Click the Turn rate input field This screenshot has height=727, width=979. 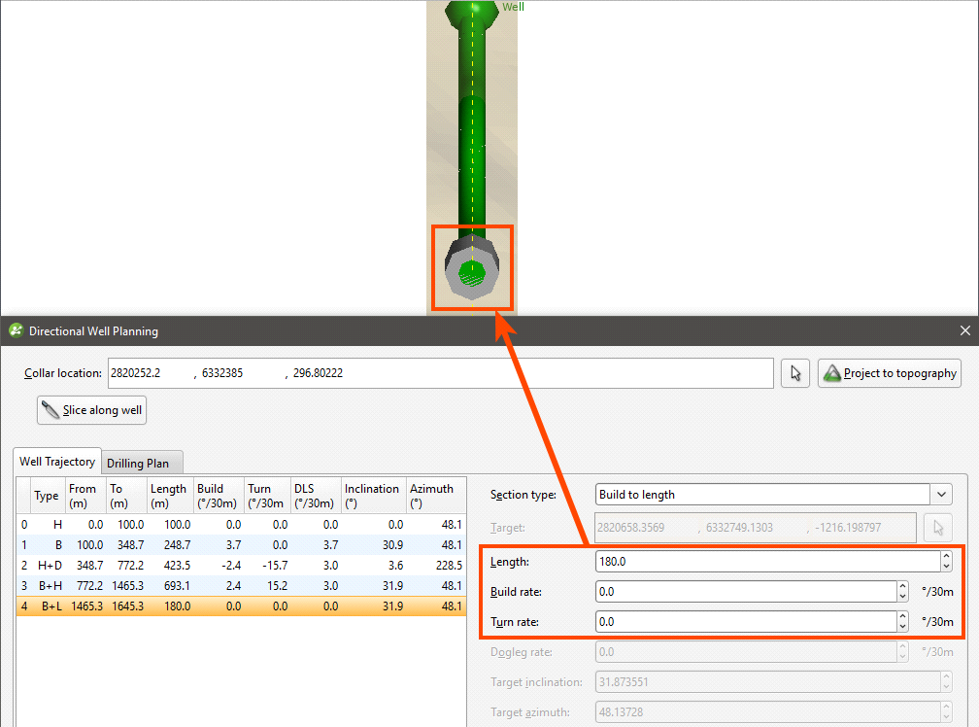(744, 622)
